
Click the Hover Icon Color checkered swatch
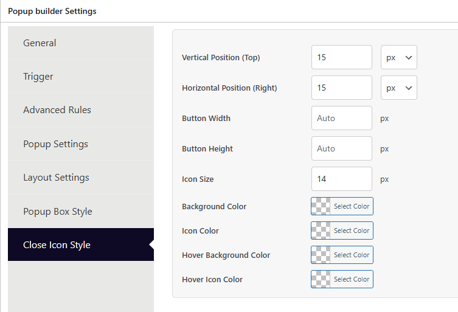pos(321,279)
